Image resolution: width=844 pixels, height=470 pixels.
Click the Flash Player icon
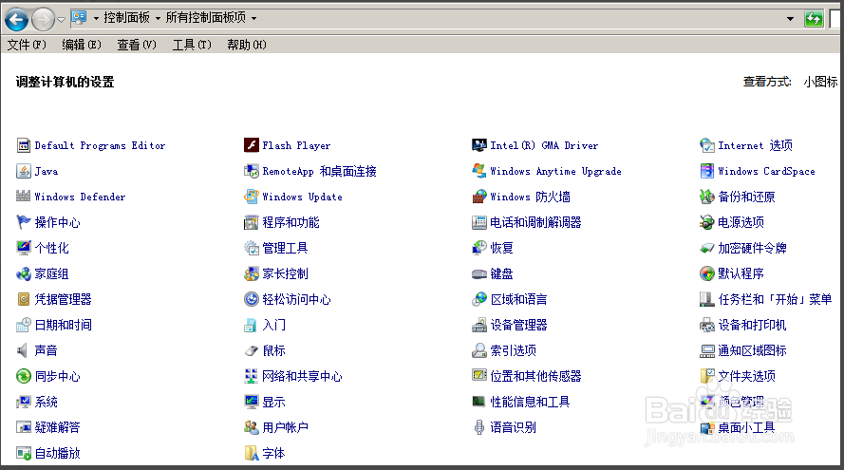pyautogui.click(x=252, y=145)
